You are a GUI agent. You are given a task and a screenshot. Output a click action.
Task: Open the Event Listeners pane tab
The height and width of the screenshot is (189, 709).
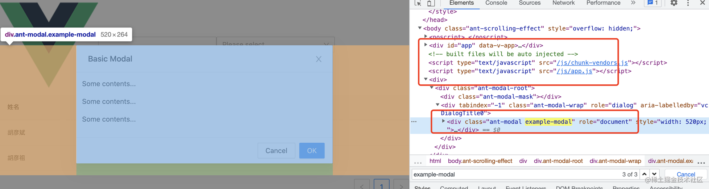point(526,187)
